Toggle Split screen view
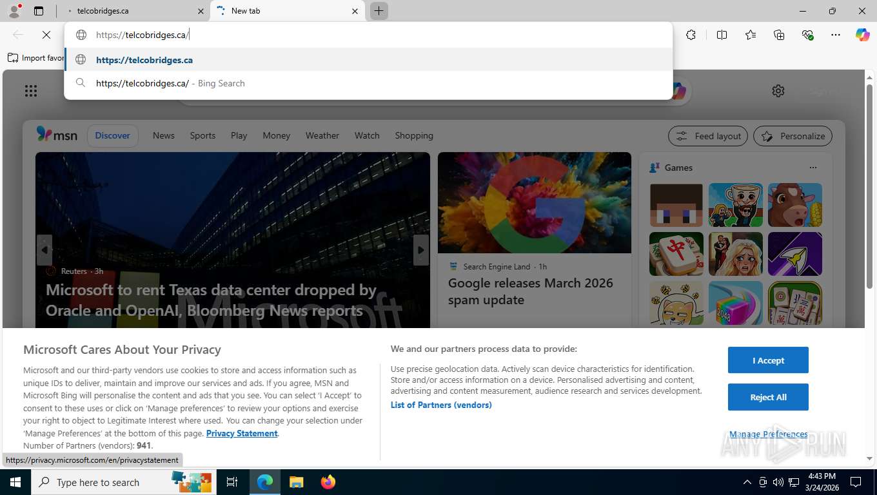Screen dimensions: 877x495 722,35
